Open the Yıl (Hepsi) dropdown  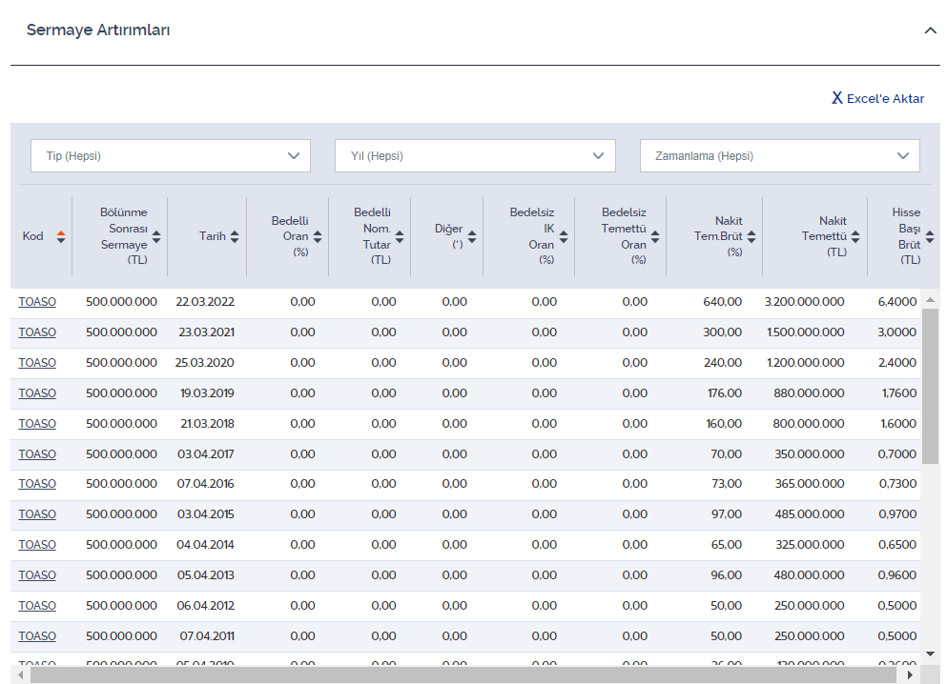[x=475, y=155]
